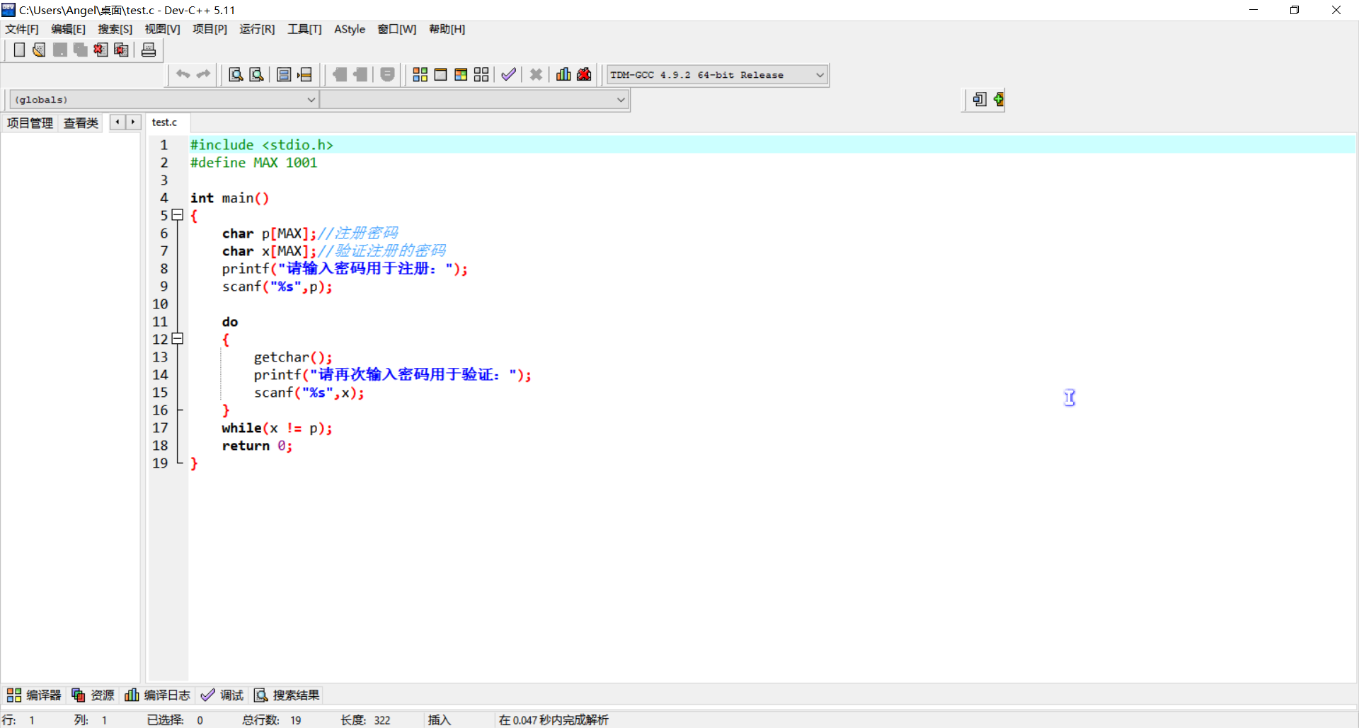This screenshot has height=728, width=1359.
Task: Close the current file
Action: pos(101,50)
